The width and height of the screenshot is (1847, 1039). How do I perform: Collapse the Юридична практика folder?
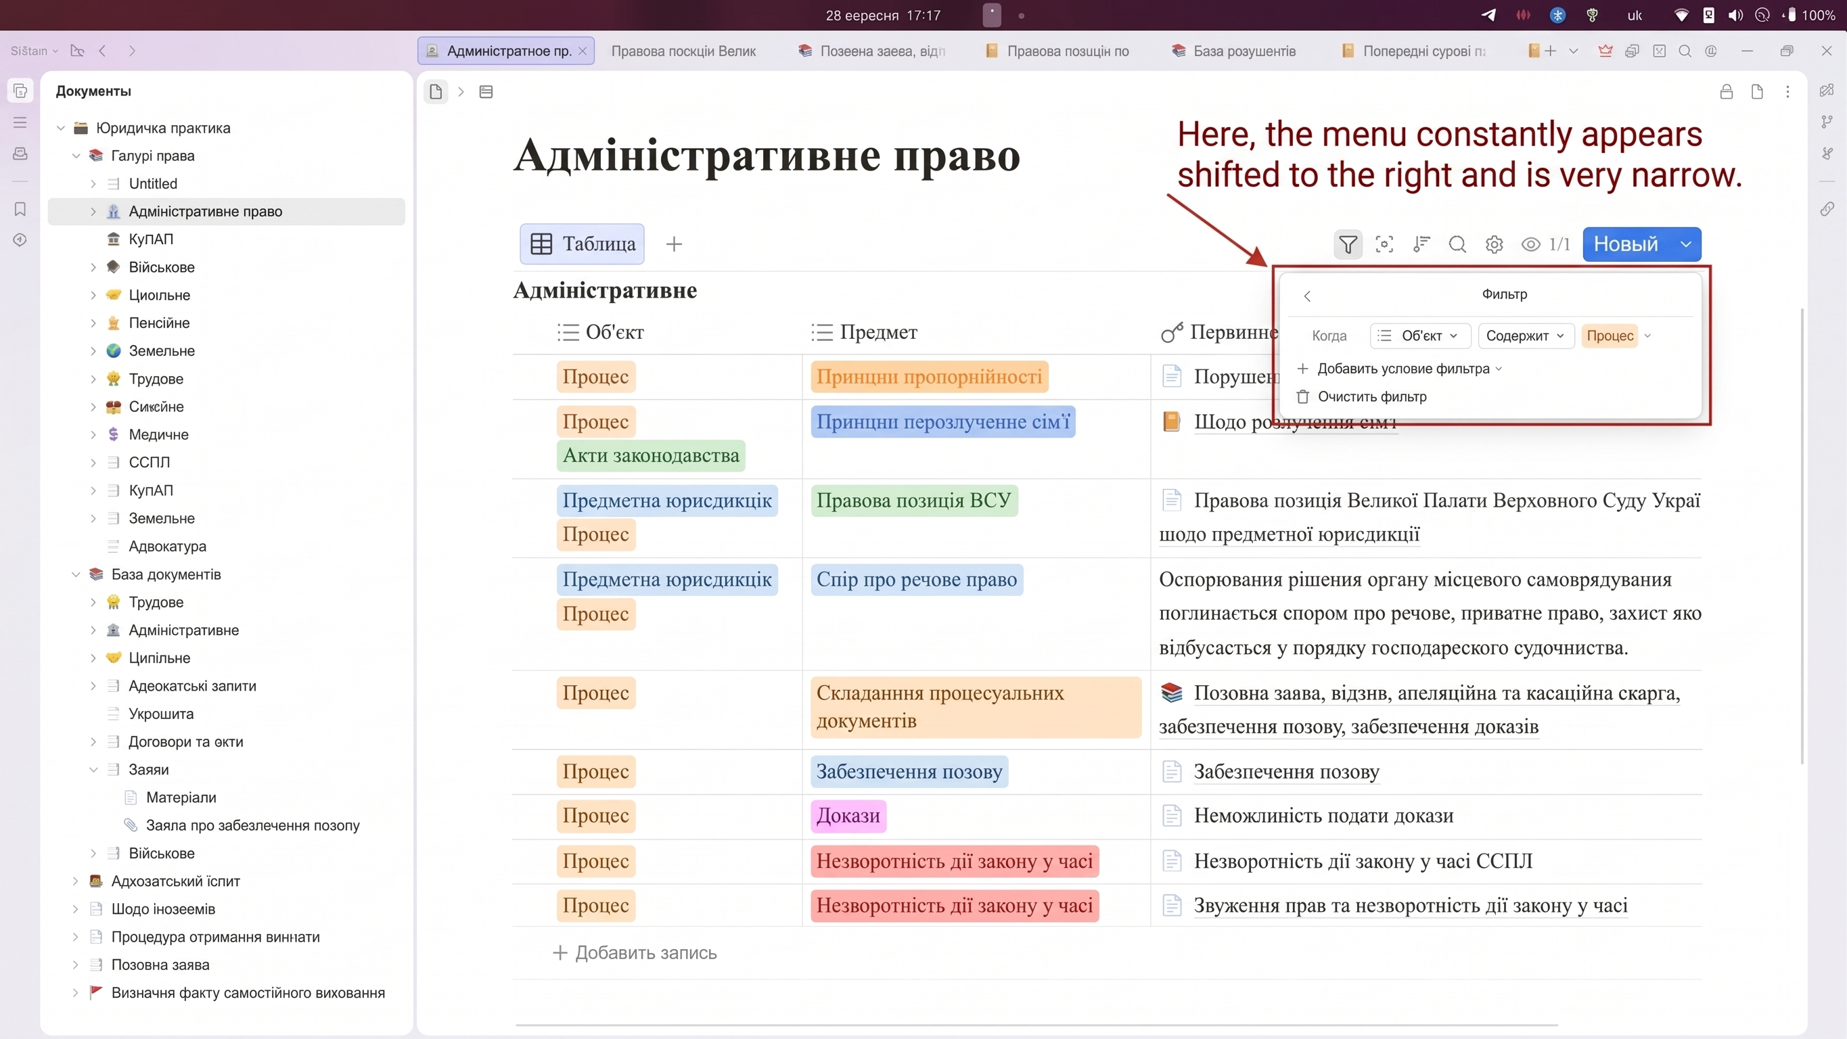(x=61, y=129)
